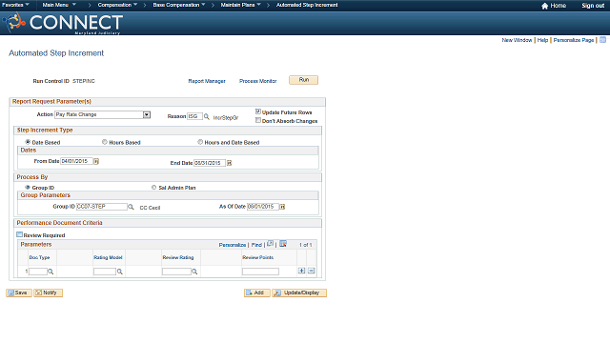The height and width of the screenshot is (343, 610).
Task: Click the download to spreadsheet grid icon
Action: coord(283,244)
